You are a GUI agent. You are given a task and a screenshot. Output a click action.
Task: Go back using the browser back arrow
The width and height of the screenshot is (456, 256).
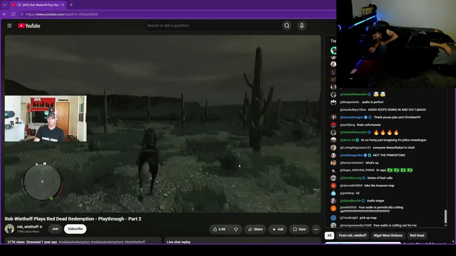[5, 14]
